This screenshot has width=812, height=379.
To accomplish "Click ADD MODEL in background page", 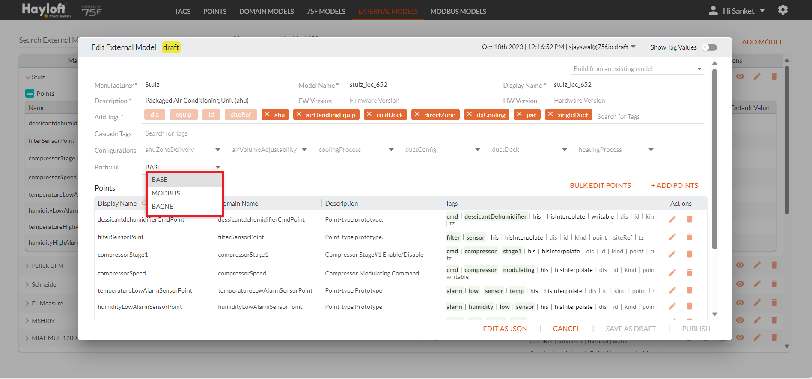I will click(x=762, y=42).
